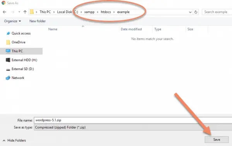The image size is (232, 146).
Task: Click the Network icon
Action: tap(8, 78)
